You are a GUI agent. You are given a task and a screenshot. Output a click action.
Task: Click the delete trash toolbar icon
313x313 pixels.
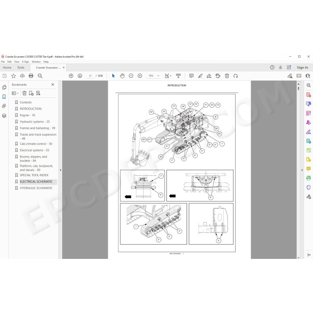tap(227, 76)
